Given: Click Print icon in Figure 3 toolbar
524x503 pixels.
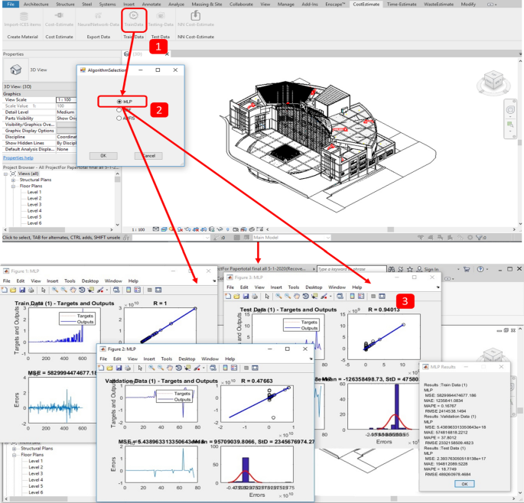Looking at the screenshot, I should tap(255, 297).
